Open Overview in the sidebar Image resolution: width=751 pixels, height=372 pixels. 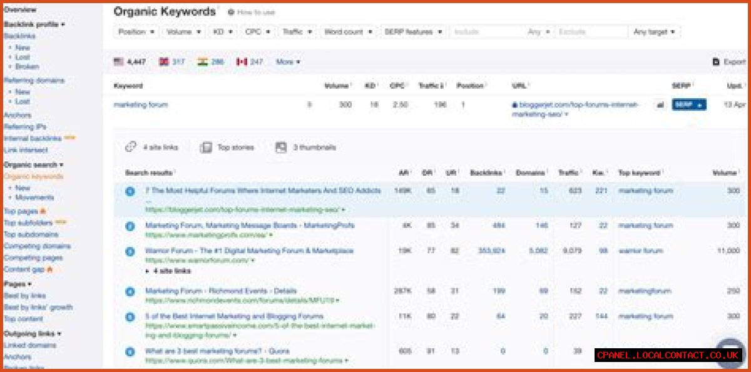pyautogui.click(x=20, y=10)
